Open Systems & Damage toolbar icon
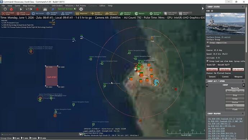 [x=155, y=13]
